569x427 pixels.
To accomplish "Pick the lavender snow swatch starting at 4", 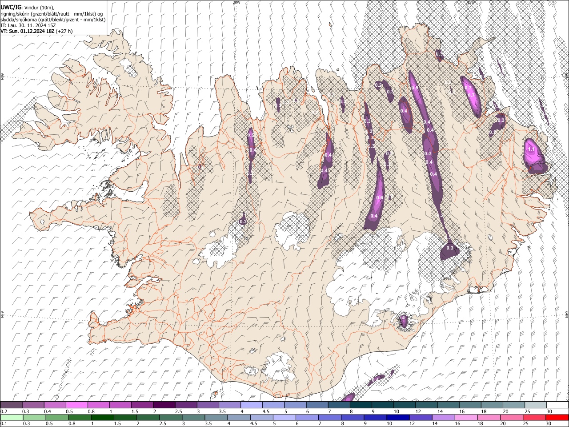I will tap(251, 405).
